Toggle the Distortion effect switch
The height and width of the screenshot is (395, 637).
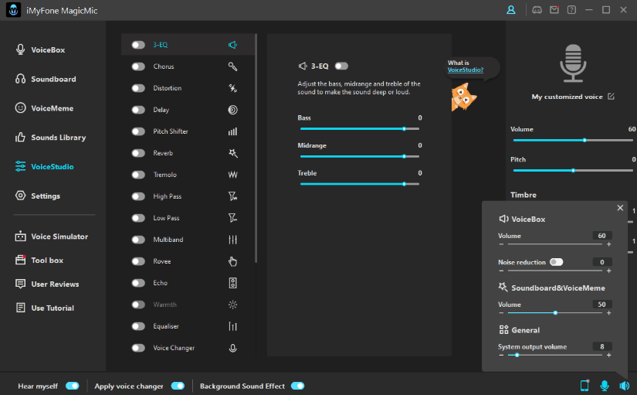(x=138, y=88)
